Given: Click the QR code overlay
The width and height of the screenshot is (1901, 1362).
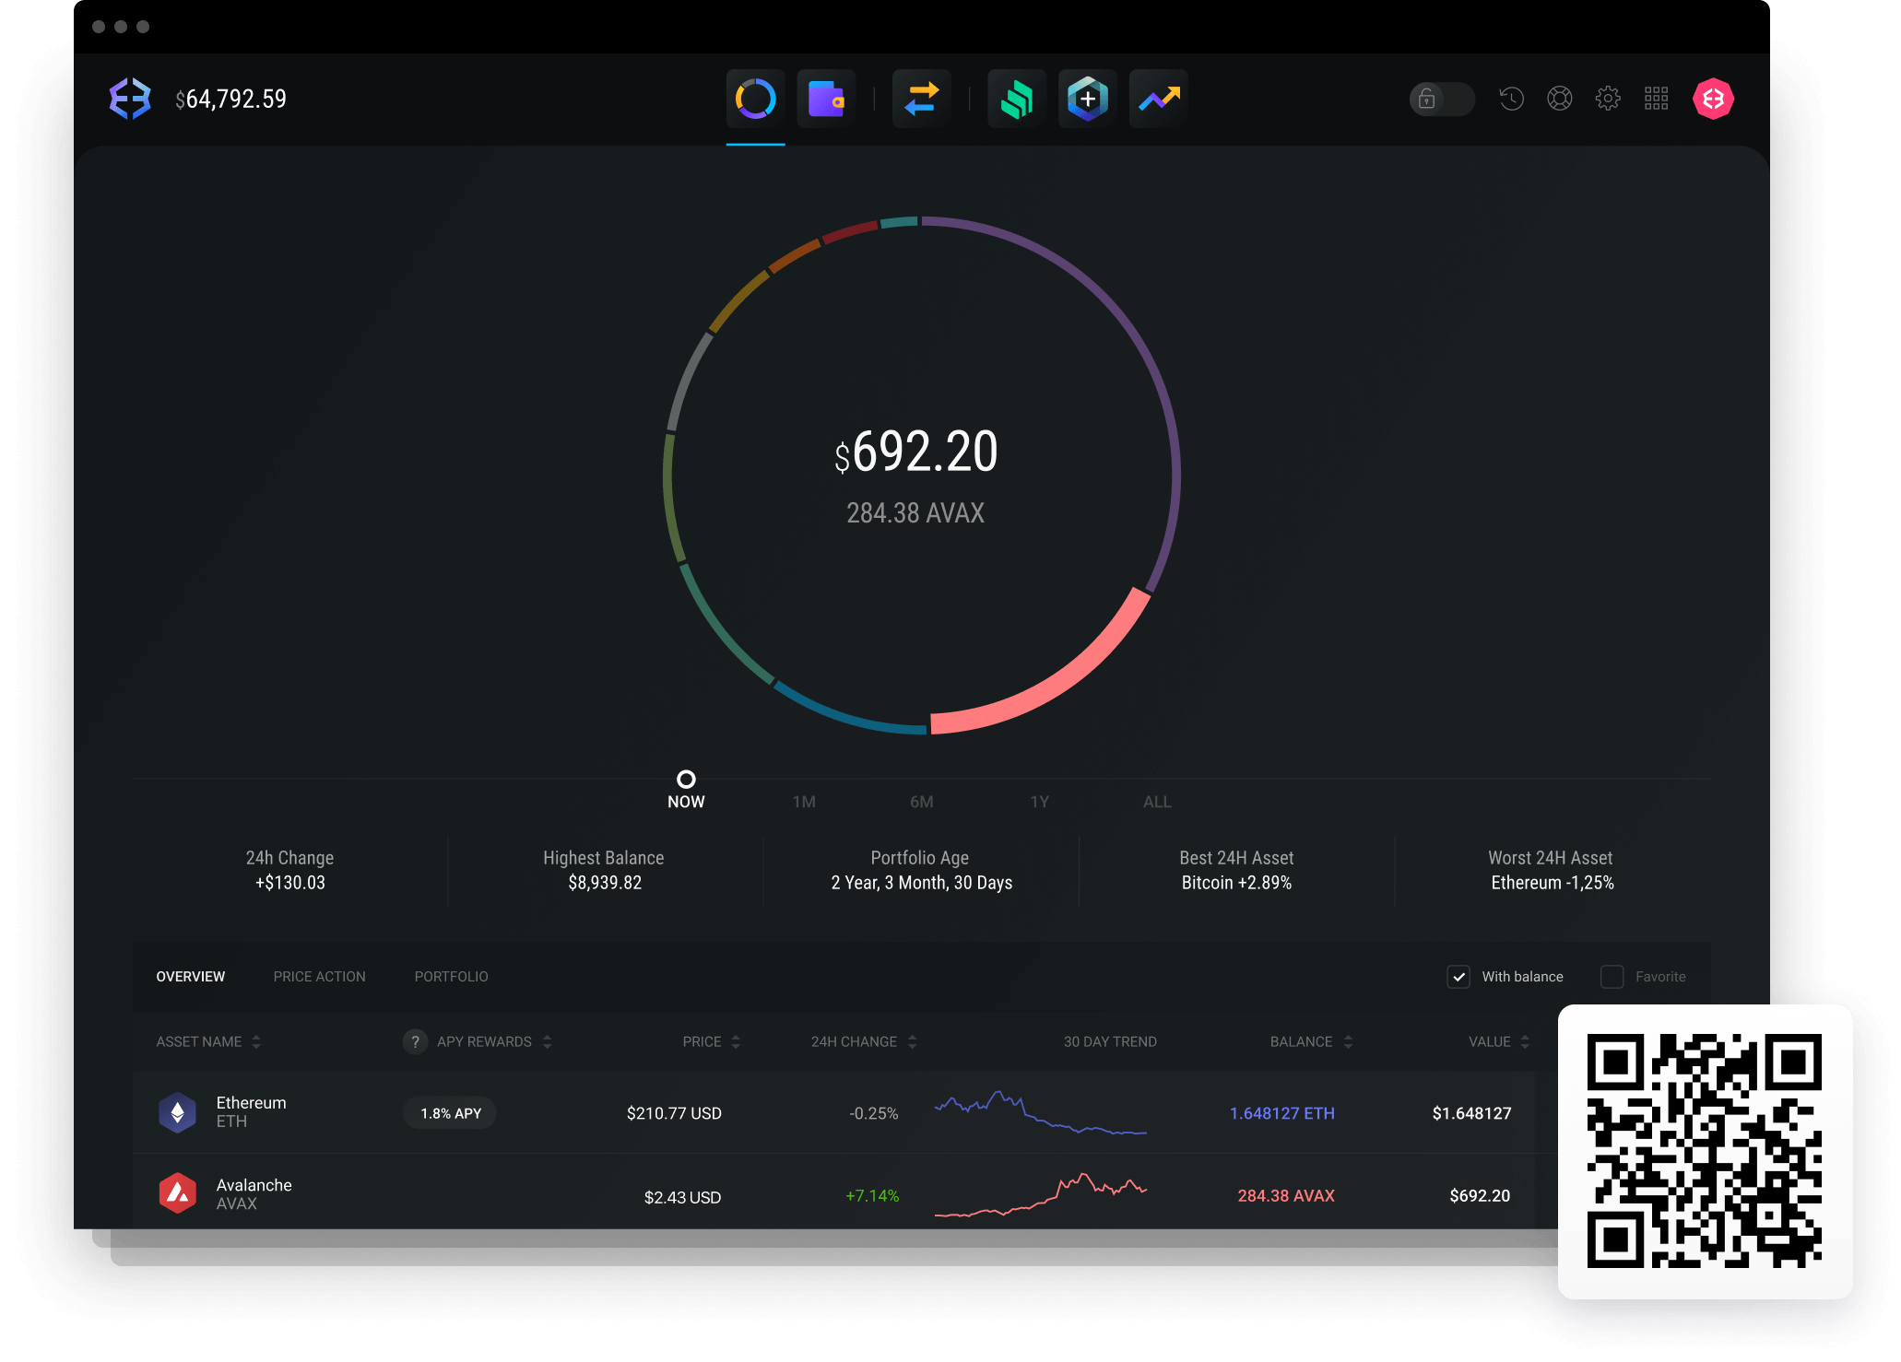Looking at the screenshot, I should click(x=1705, y=1151).
